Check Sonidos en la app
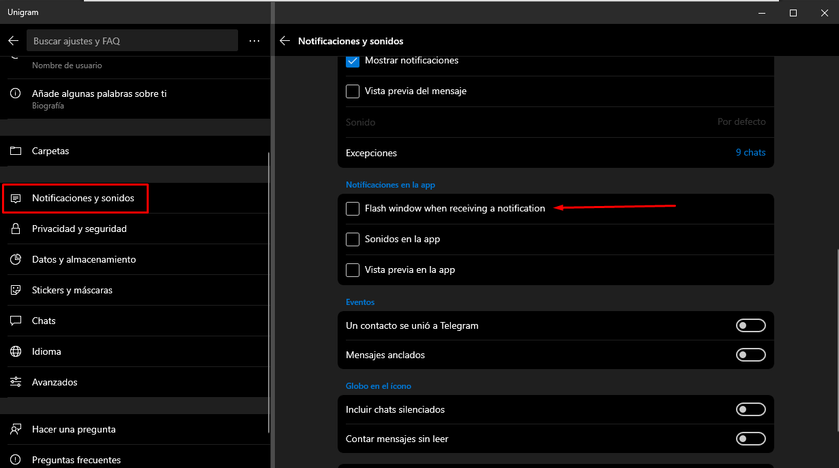 tap(353, 239)
